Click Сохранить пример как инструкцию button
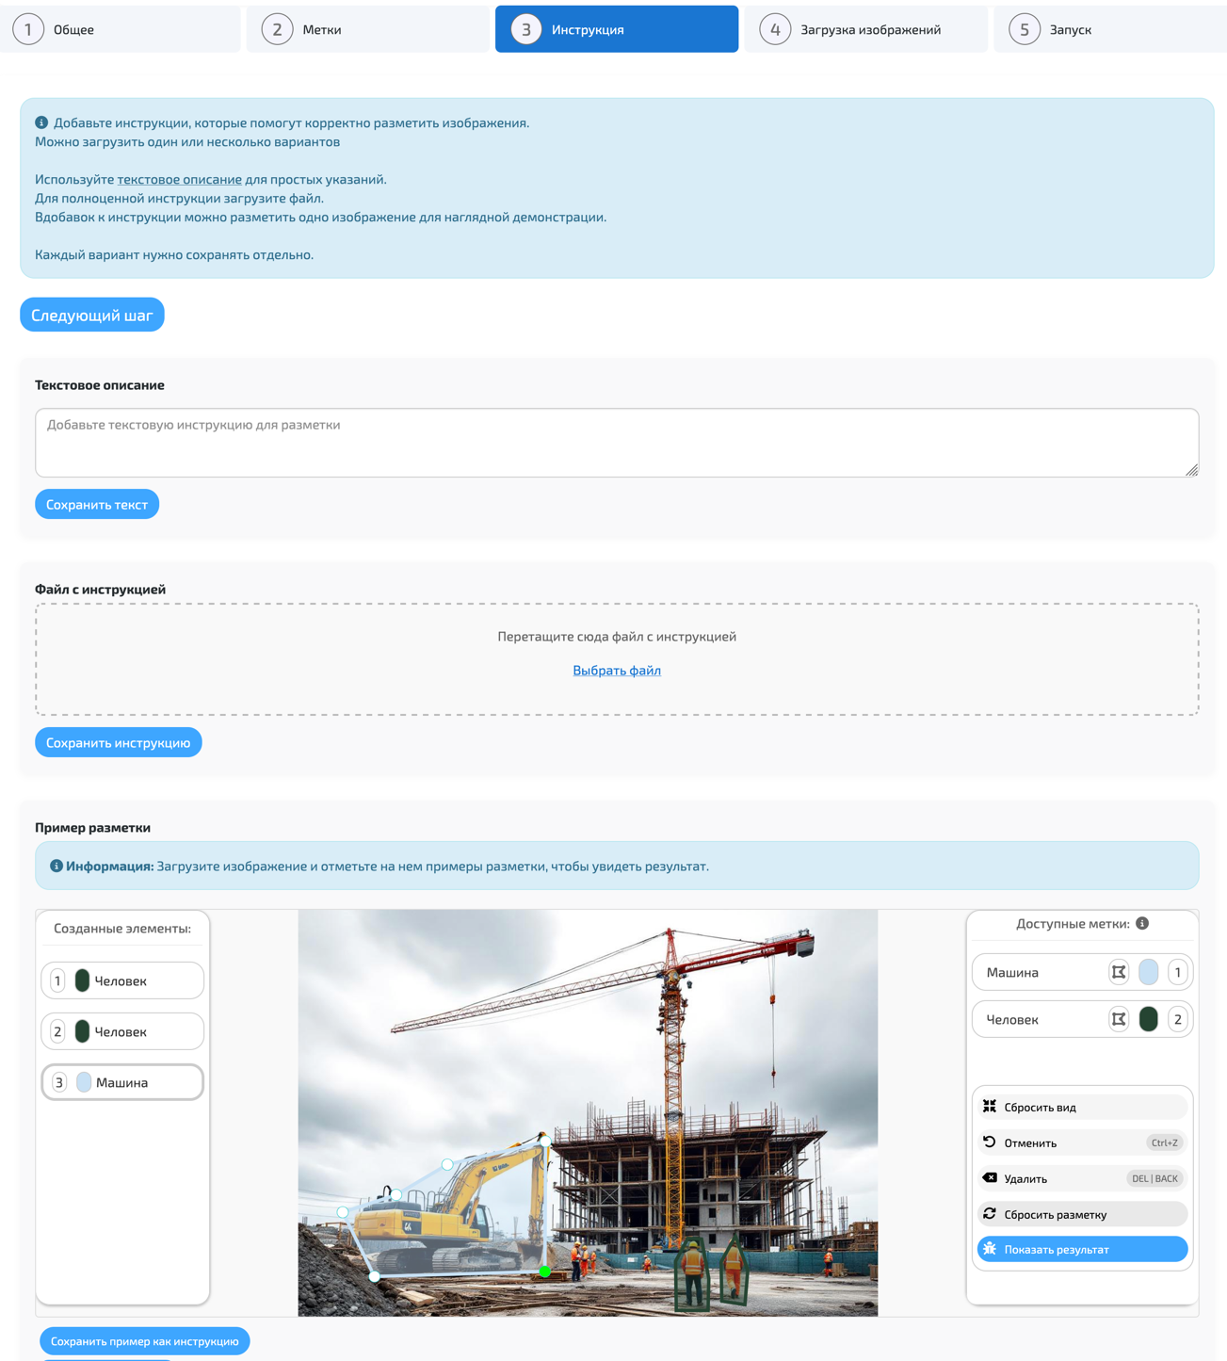 (x=144, y=1341)
